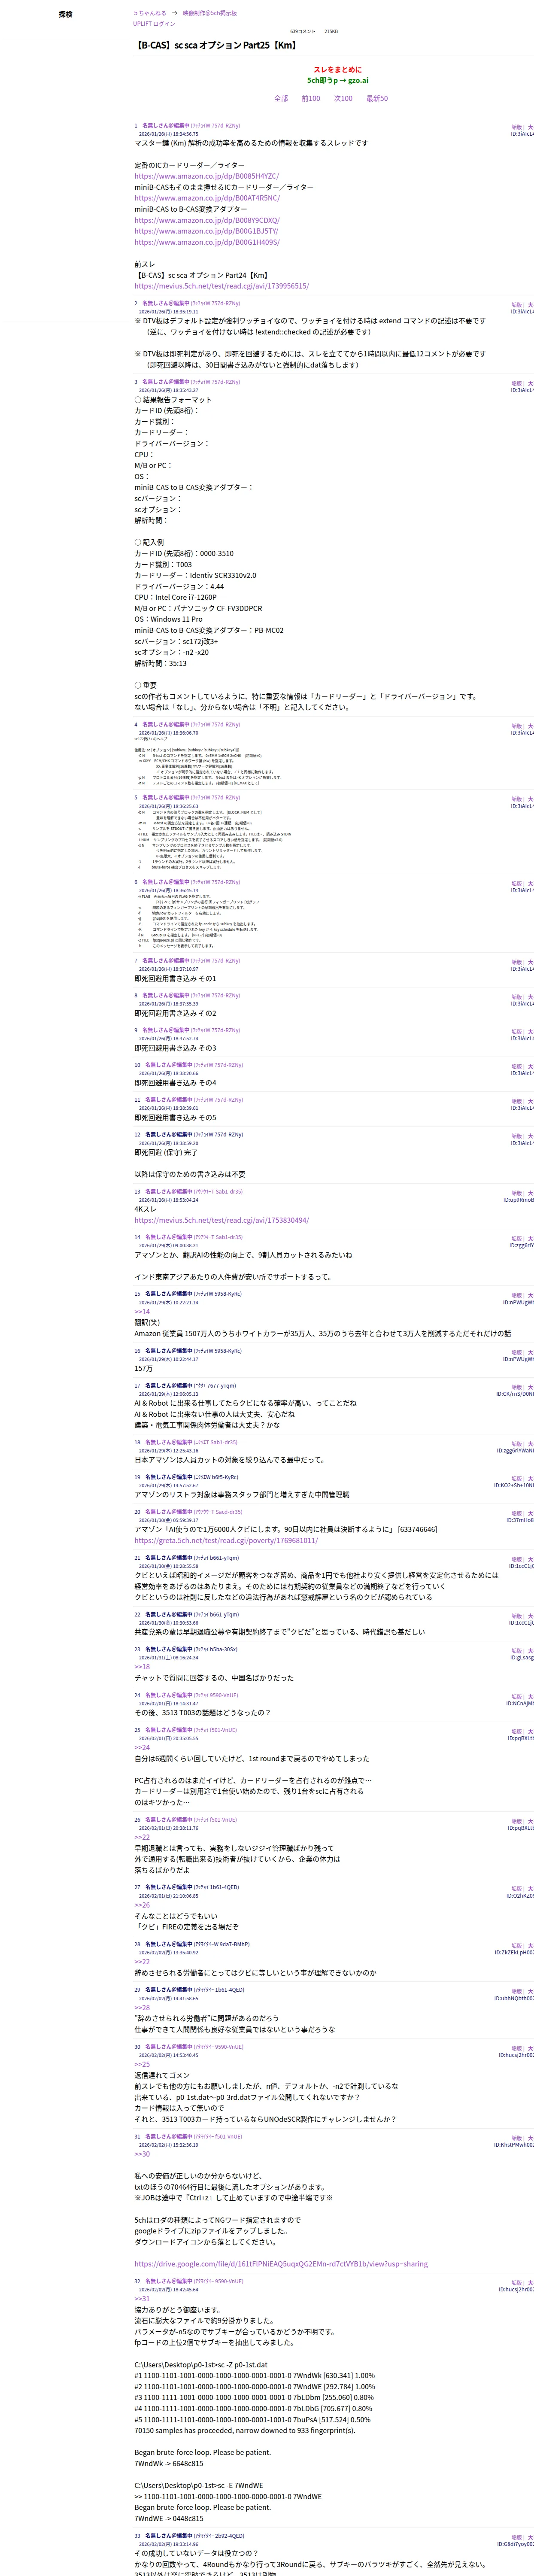This screenshot has width=534, height=2576.
Task: Follow anchor >>30 in post 31
Action: pos(142,2154)
